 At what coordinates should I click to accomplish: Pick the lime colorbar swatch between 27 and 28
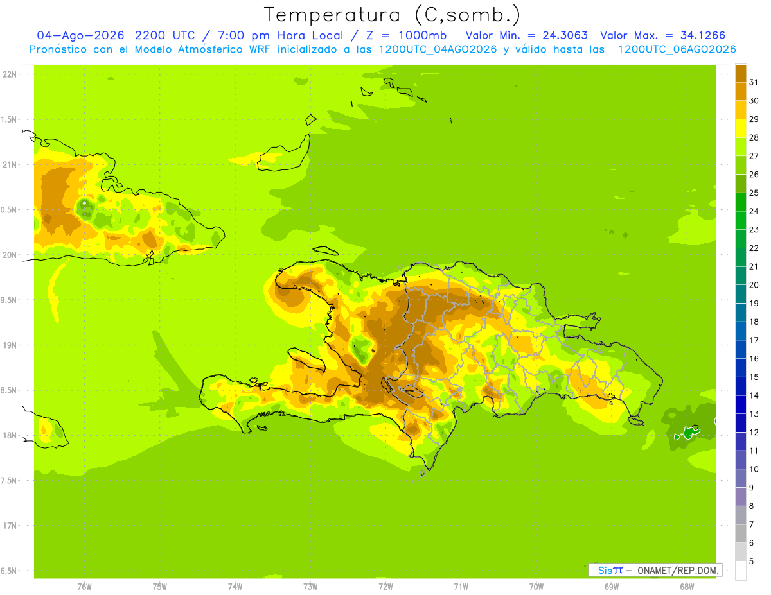741,147
